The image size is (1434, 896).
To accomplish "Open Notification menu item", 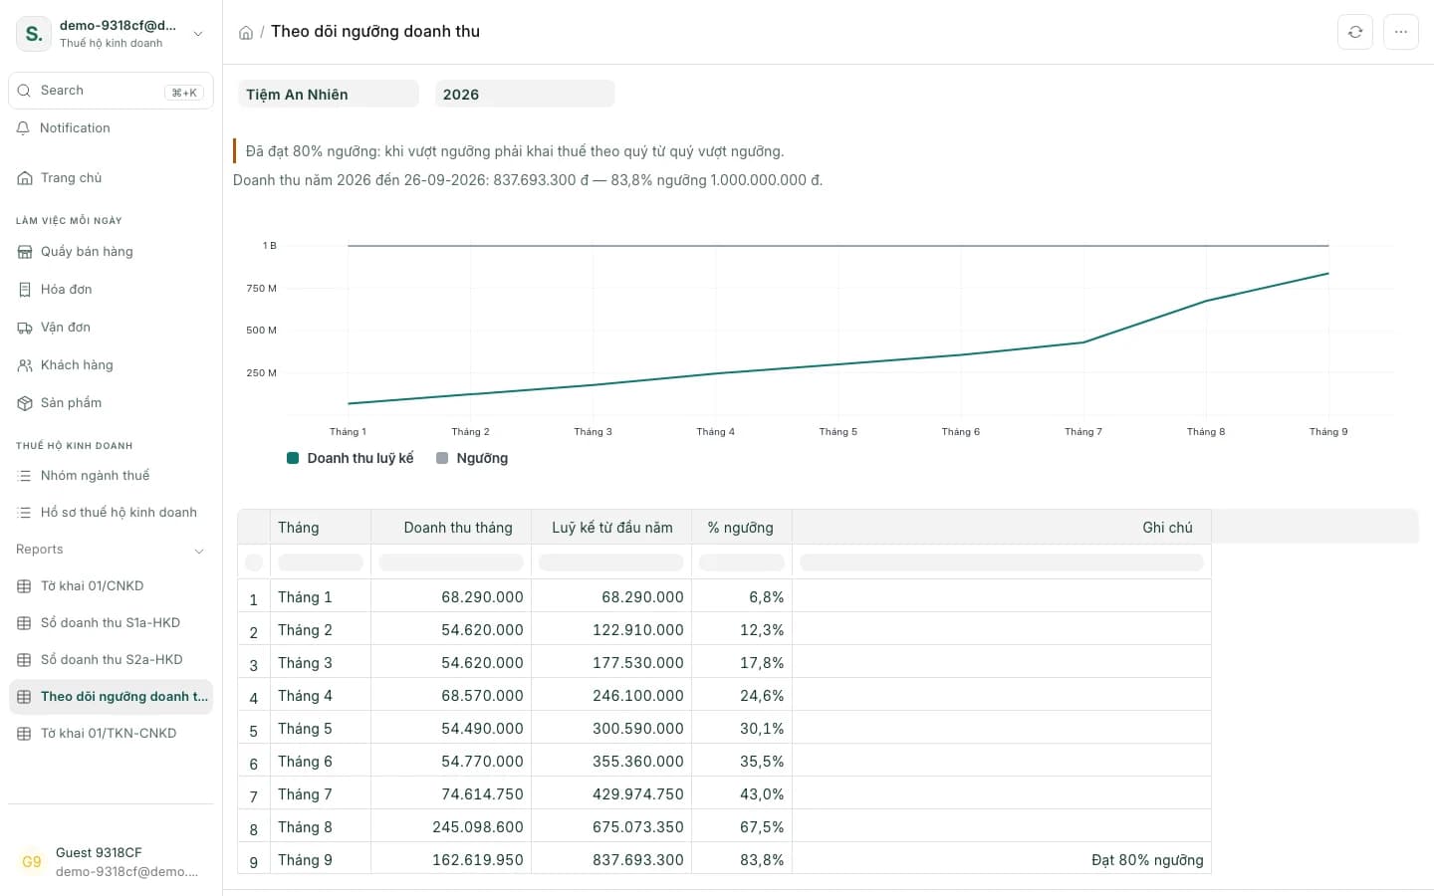I will (x=111, y=128).
